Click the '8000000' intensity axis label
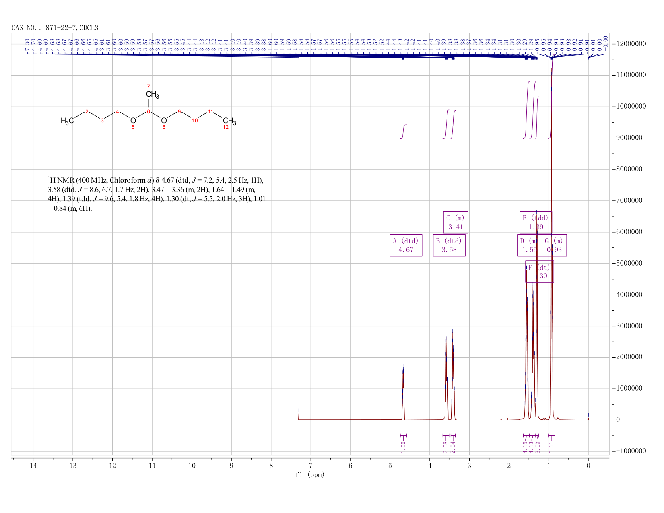The height and width of the screenshot is (513, 664). 629,169
